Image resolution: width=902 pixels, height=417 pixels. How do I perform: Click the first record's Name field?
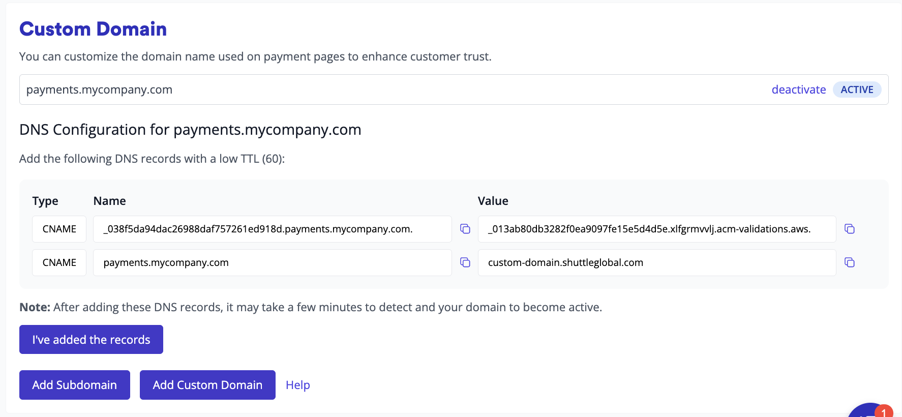272,229
